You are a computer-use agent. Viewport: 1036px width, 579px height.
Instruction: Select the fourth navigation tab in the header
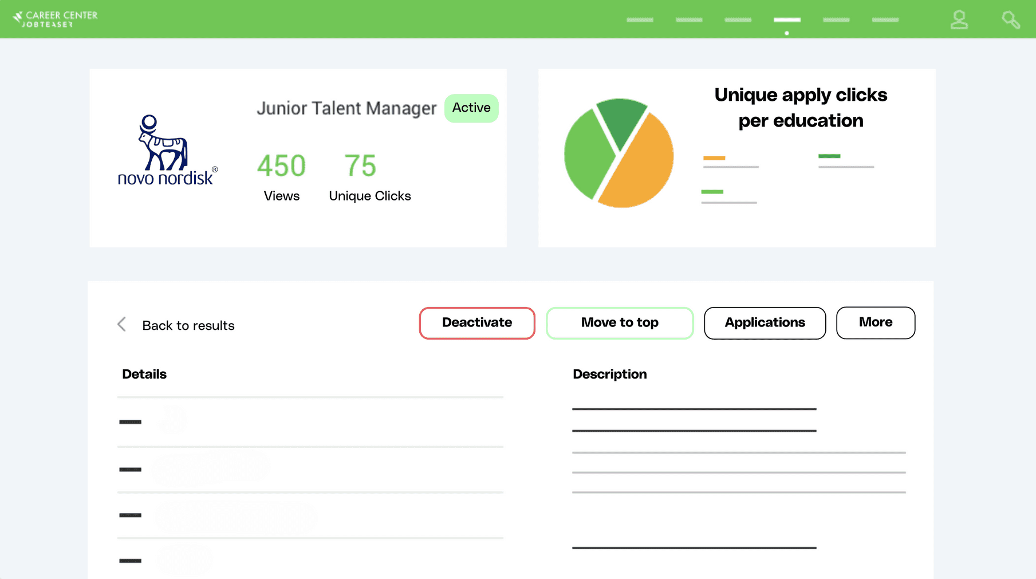[x=786, y=19]
